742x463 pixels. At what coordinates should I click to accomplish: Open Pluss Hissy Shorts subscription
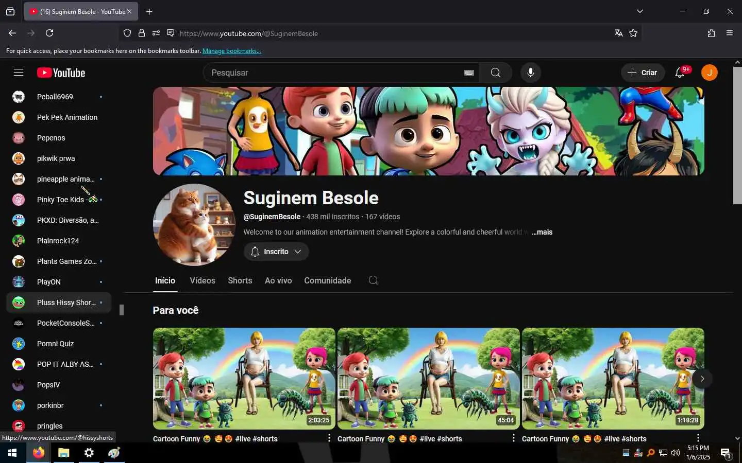59,302
